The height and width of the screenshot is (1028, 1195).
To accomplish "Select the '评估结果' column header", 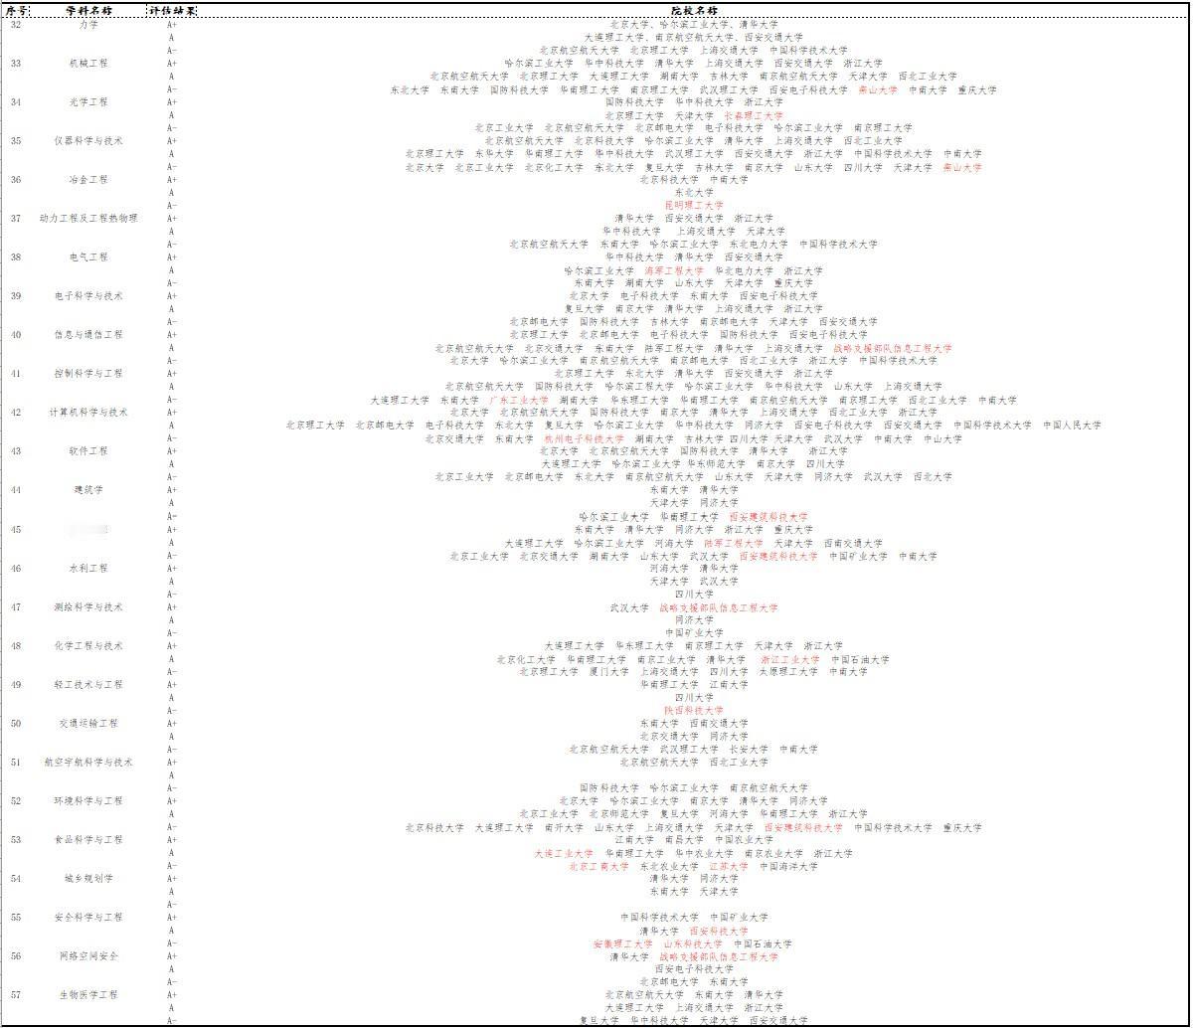I will coord(172,10).
